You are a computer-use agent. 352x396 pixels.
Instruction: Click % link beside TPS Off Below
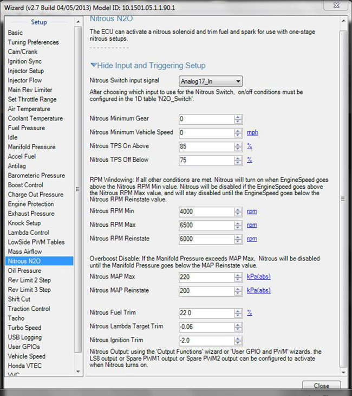pos(250,160)
